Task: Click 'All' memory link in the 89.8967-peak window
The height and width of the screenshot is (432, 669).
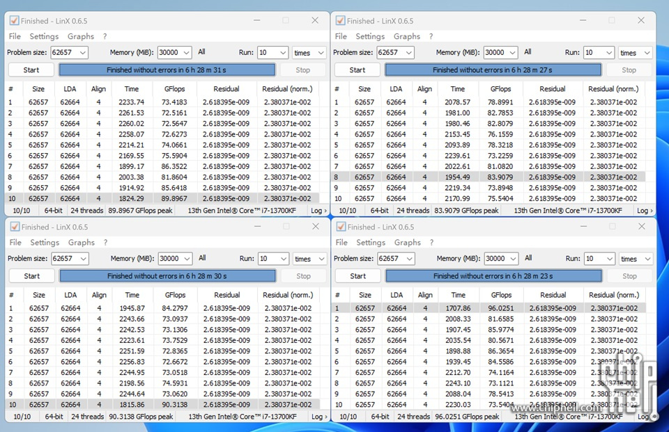Action: click(x=201, y=52)
